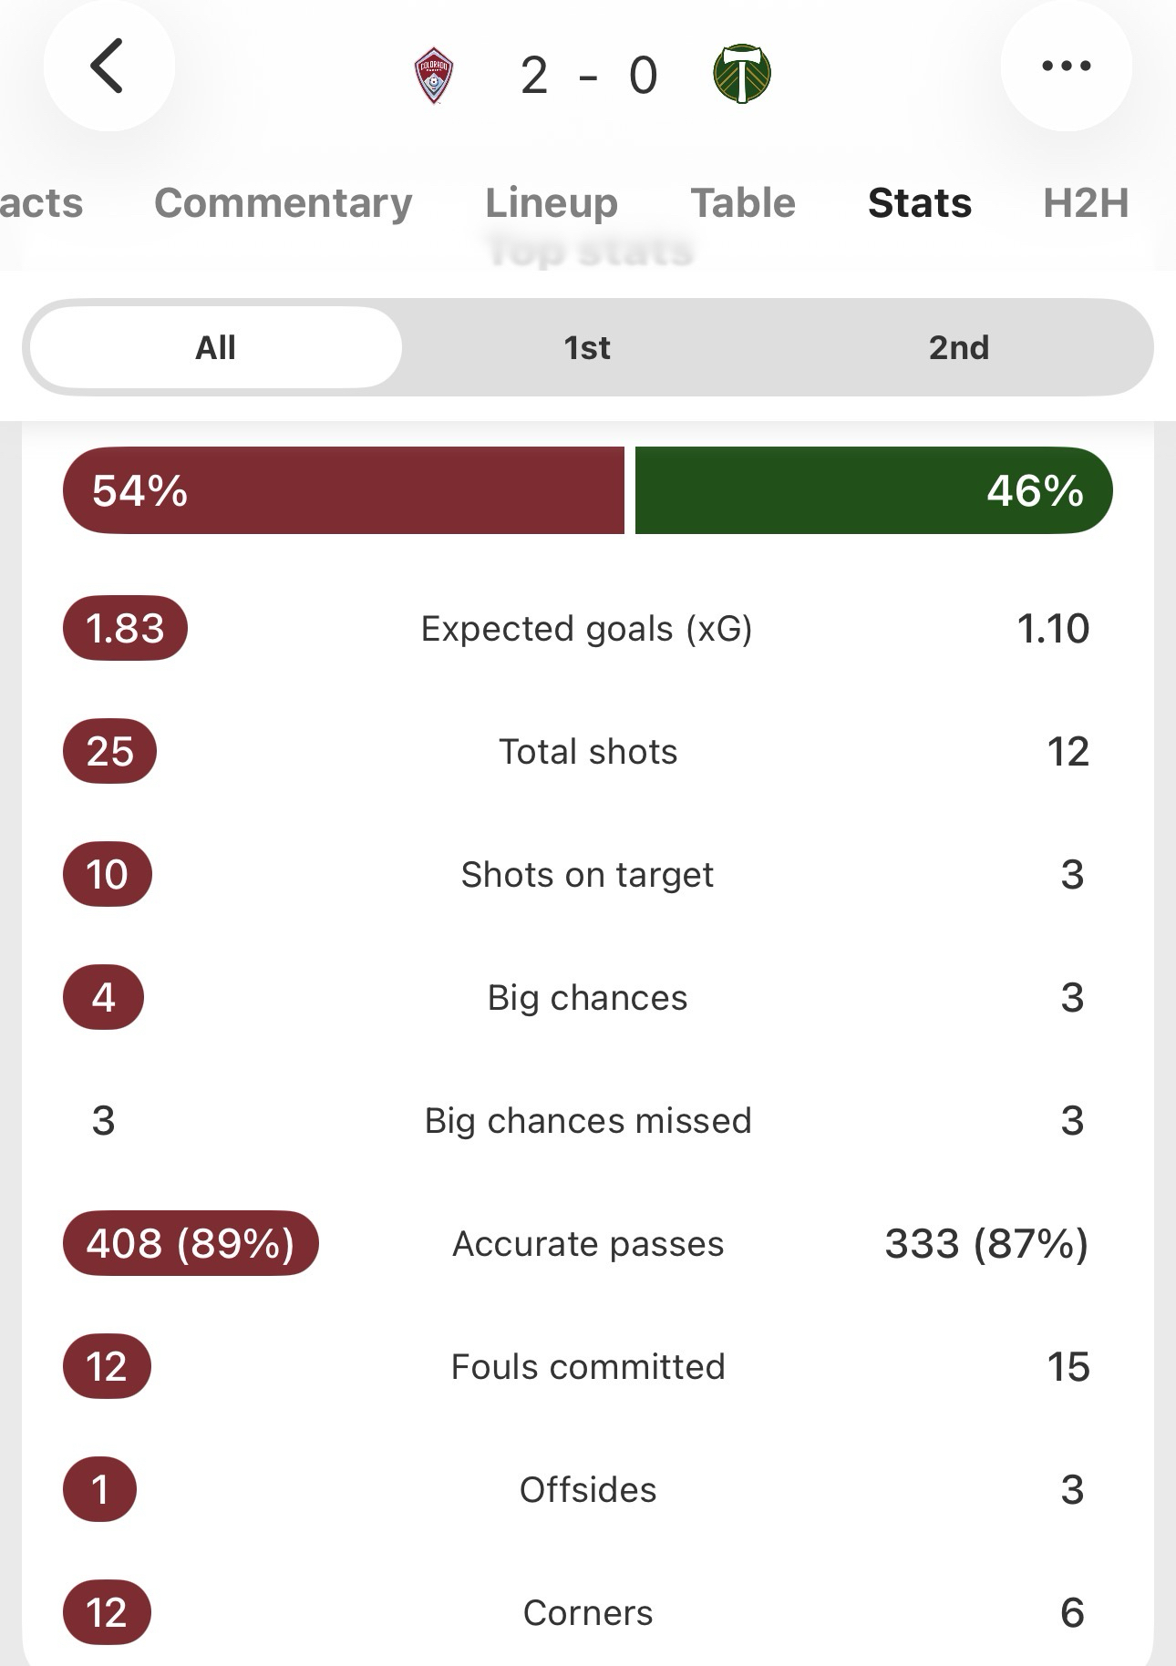1176x1666 pixels.
Task: Open the Commentary tab
Action: [x=283, y=202]
